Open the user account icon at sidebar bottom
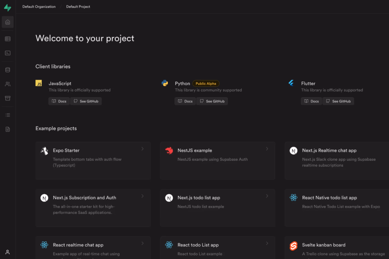This screenshot has height=259, width=389. click(x=8, y=252)
